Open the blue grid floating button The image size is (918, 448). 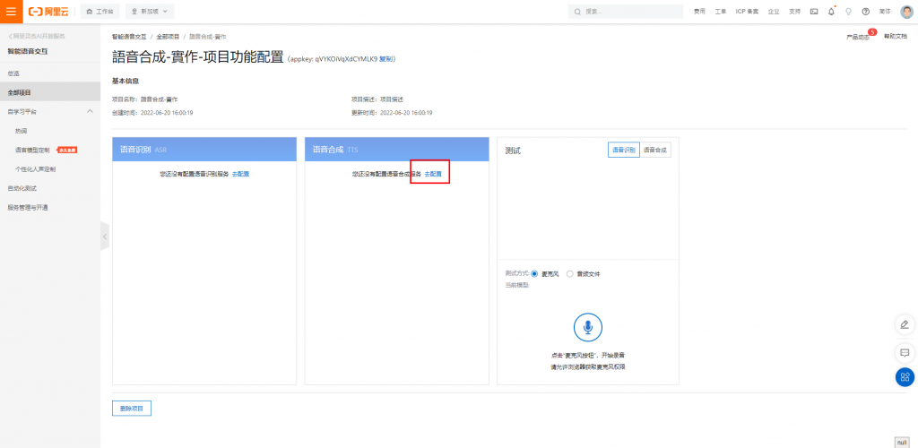[x=905, y=377]
